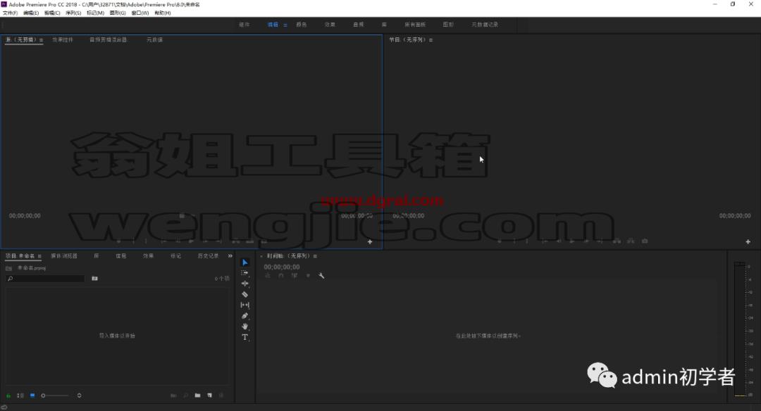Image resolution: width=761 pixels, height=411 pixels.
Task: Switch to the 效果 workspace tab
Action: coord(330,25)
